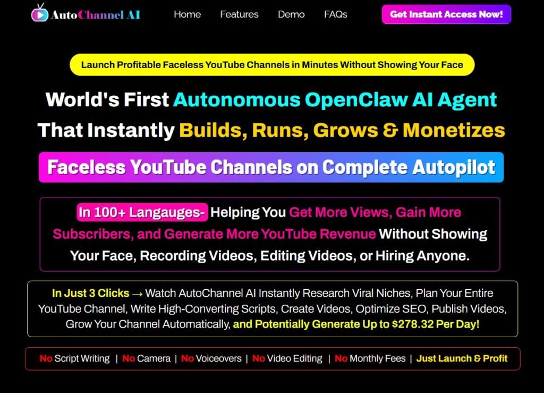
Task: Click the AutoChannel AI TV logo icon
Action: tap(40, 13)
